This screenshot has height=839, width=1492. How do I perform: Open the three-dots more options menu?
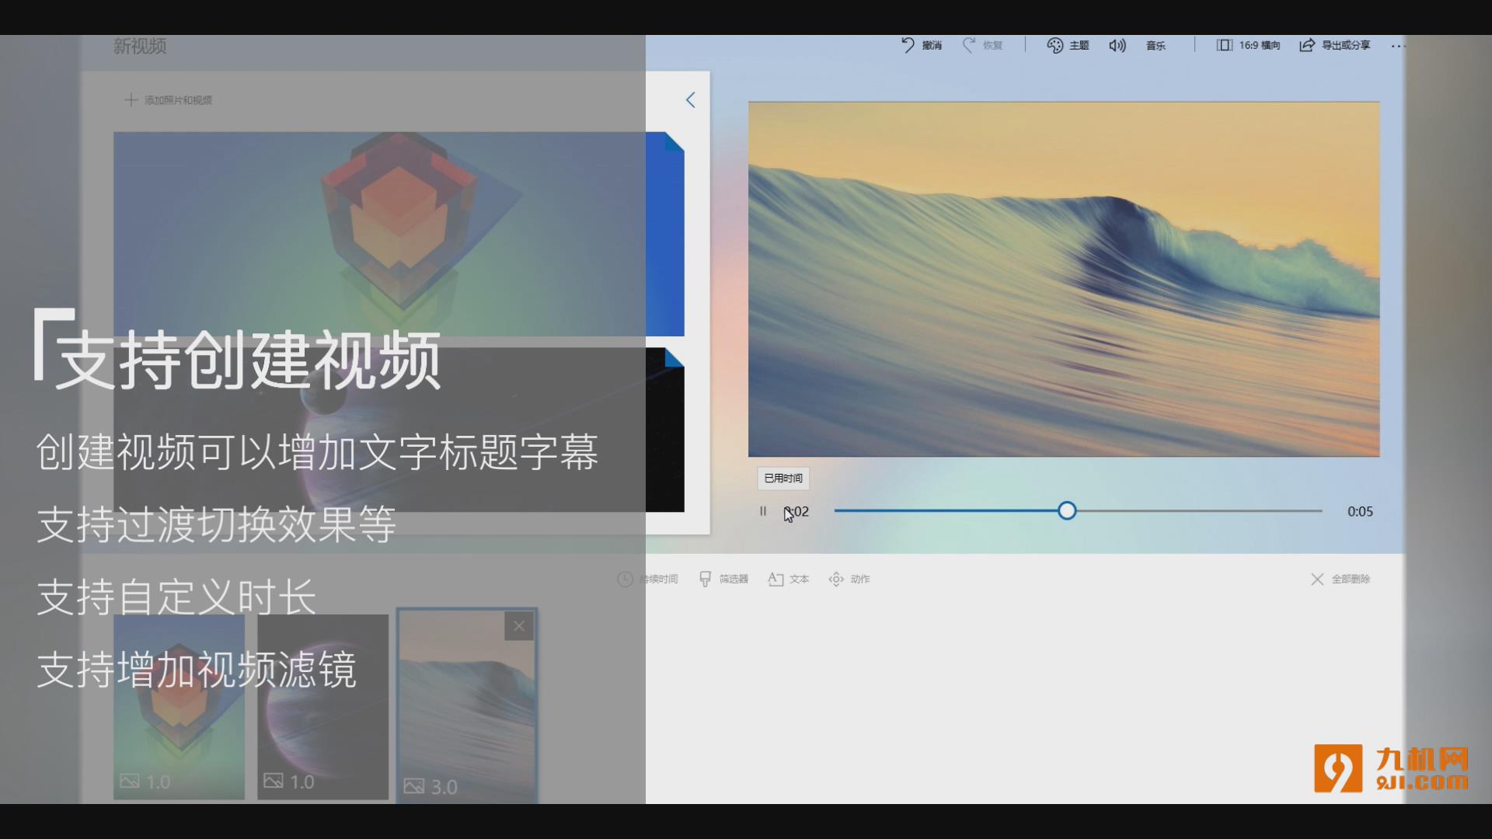pos(1398,46)
